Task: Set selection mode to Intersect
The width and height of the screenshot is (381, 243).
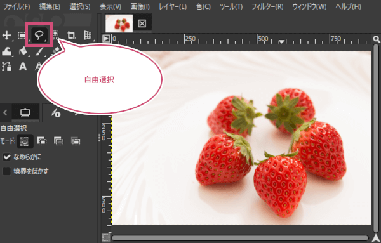Action: click(76, 141)
